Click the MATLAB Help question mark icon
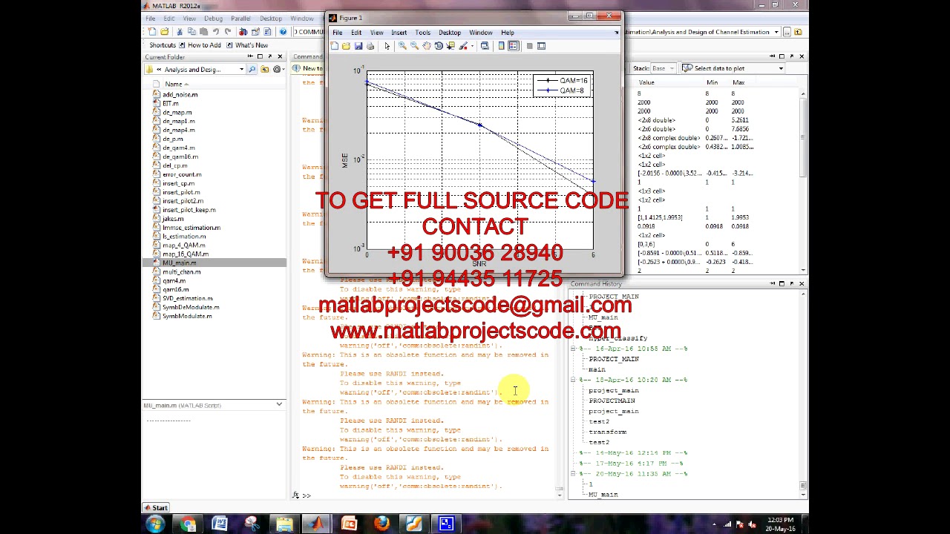Image resolution: width=950 pixels, height=534 pixels. [284, 32]
